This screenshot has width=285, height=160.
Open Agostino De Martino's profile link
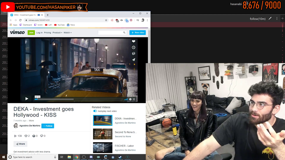tap(30, 125)
